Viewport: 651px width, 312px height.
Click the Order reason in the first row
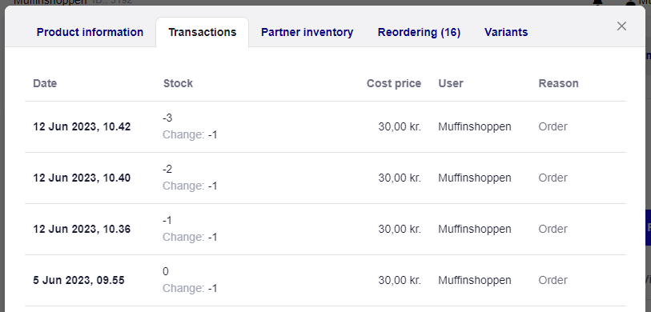point(553,127)
